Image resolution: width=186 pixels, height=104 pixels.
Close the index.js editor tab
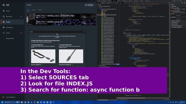coord(123,3)
